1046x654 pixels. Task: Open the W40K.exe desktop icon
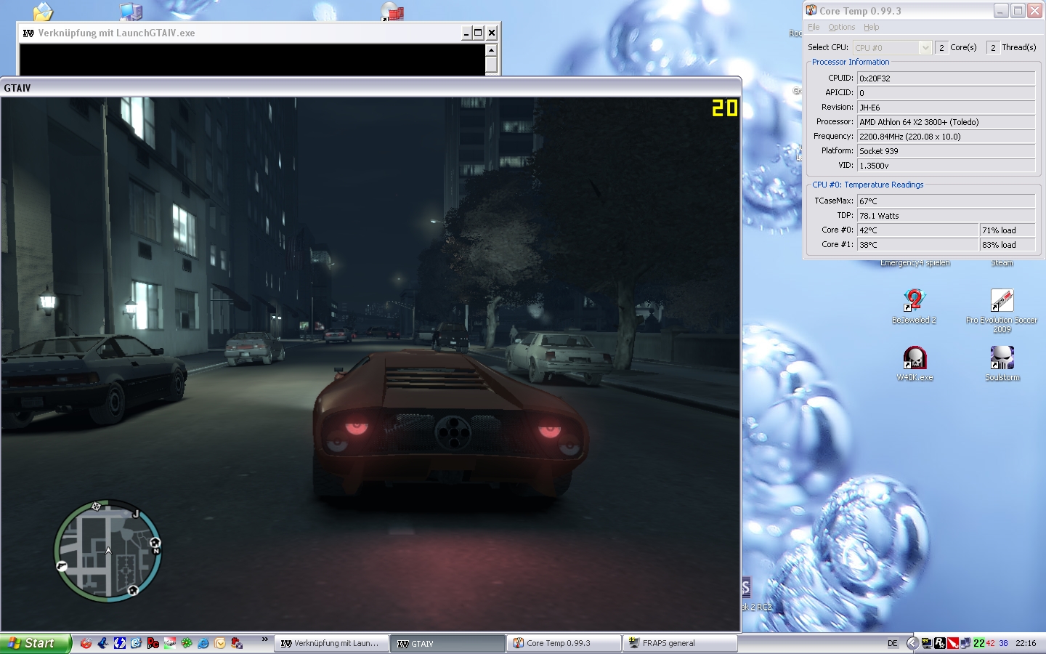(x=915, y=363)
